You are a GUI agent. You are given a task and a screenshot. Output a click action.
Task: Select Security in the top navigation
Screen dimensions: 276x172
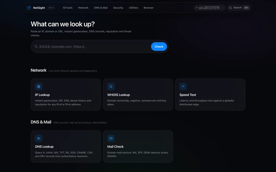click(118, 8)
